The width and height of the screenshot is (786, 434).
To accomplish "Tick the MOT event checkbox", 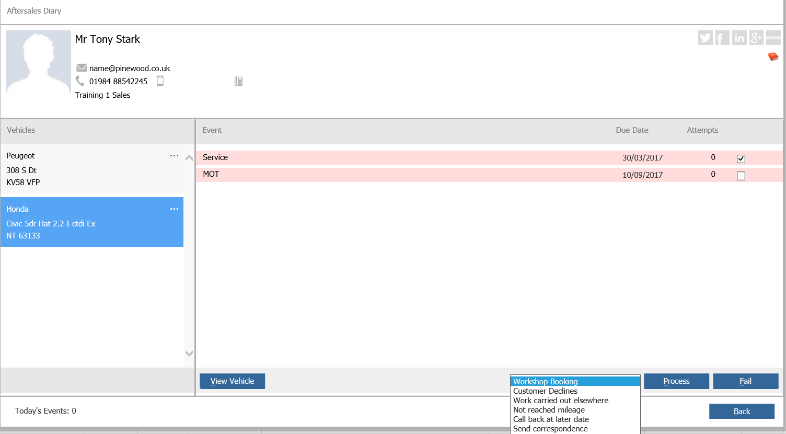I will pos(741,176).
